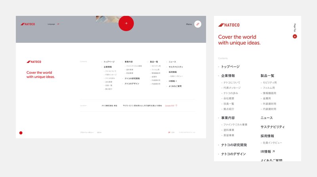Click the Google MAP link
This screenshot has width=317, height=177.
click(x=170, y=106)
